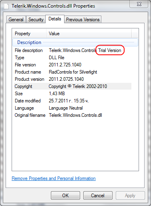
Task: Click the file icon in title bar
Action: [x=6, y=6]
